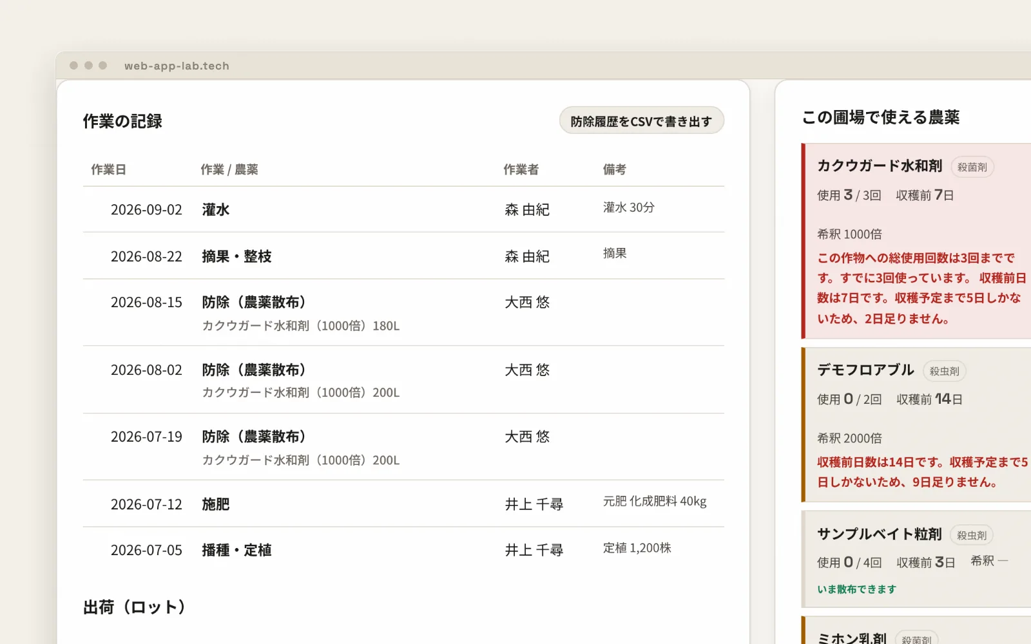1031x644 pixels.
Task: Click the 出荷(ロット) section heading
Action: click(135, 607)
